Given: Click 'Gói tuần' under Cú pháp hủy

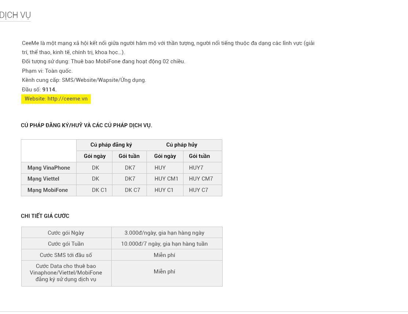Looking at the screenshot, I should click(x=203, y=156).
